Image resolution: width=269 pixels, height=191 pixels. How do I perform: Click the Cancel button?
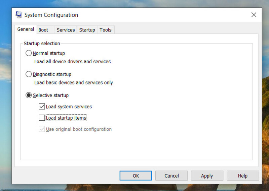point(171,176)
